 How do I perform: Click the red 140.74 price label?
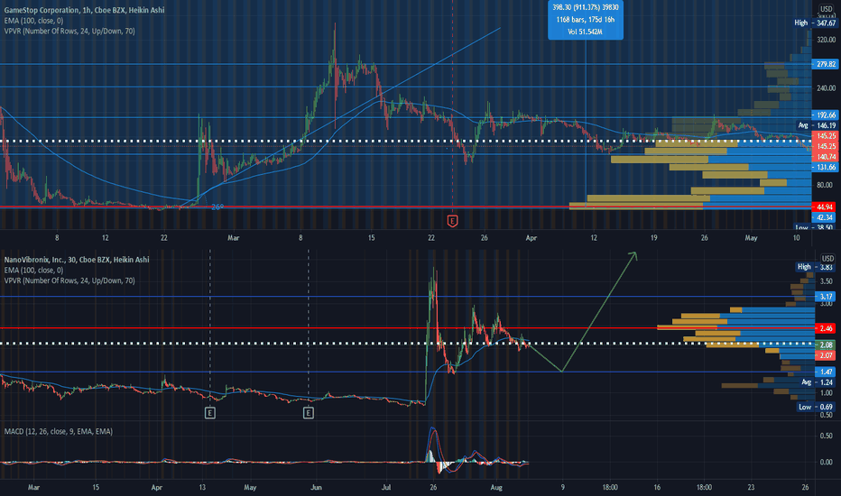826,157
